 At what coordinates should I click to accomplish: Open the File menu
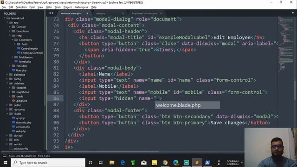(4, 7)
